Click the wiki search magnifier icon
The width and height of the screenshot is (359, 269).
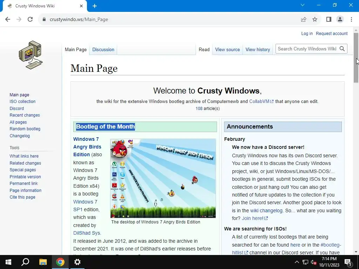pyautogui.click(x=342, y=49)
